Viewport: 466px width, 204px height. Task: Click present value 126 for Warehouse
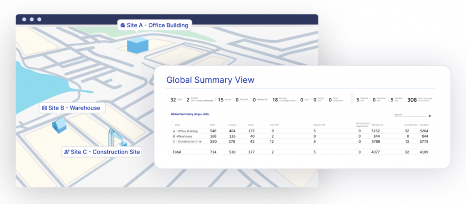[x=233, y=136]
